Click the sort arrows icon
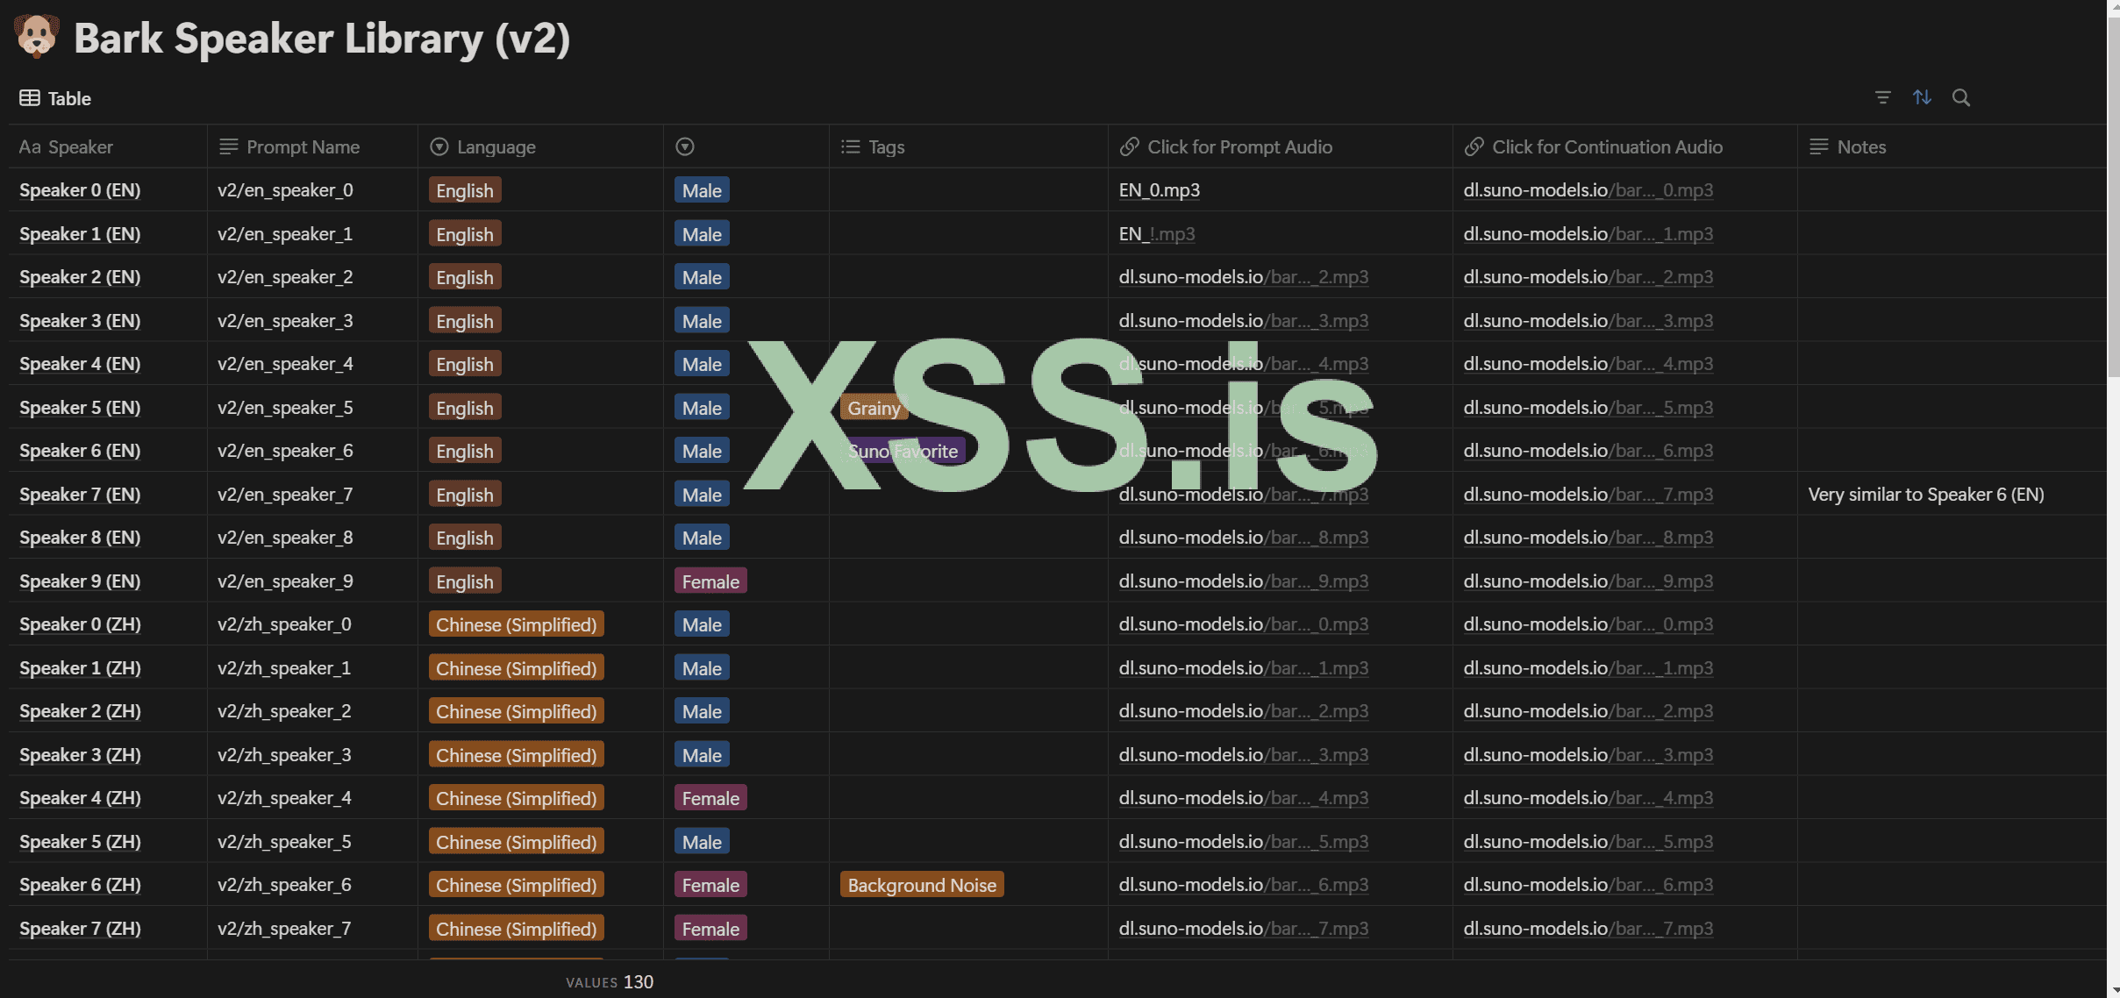Image resolution: width=2120 pixels, height=998 pixels. click(x=1922, y=97)
